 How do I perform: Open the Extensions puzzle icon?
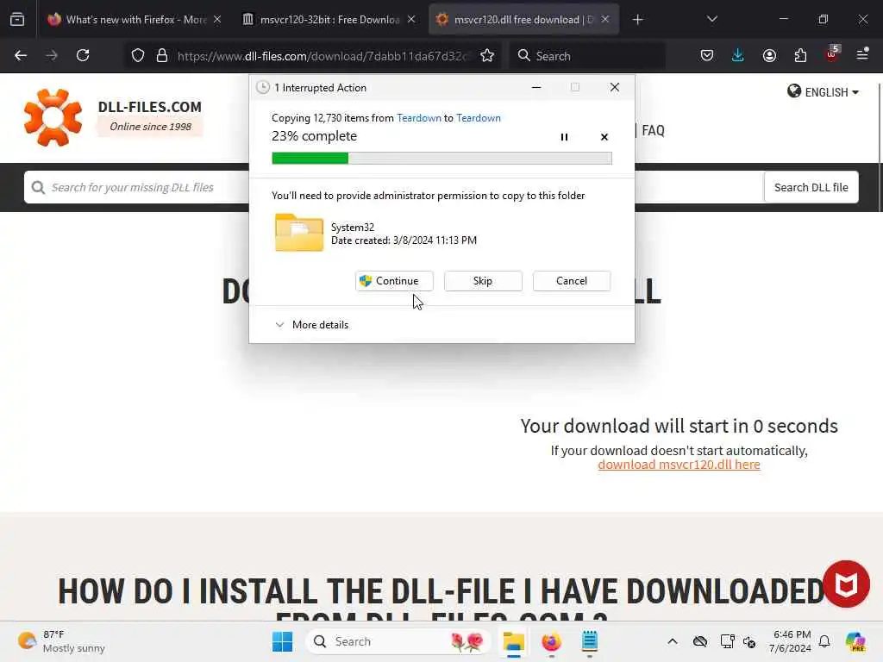coord(800,55)
